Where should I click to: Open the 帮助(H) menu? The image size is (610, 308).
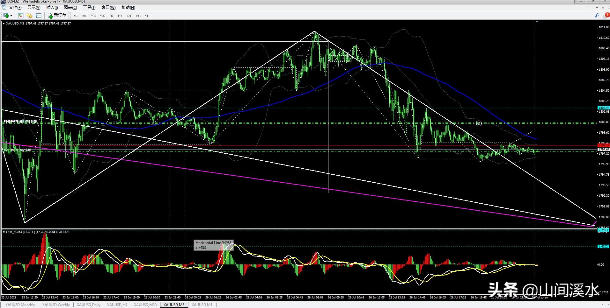point(128,7)
